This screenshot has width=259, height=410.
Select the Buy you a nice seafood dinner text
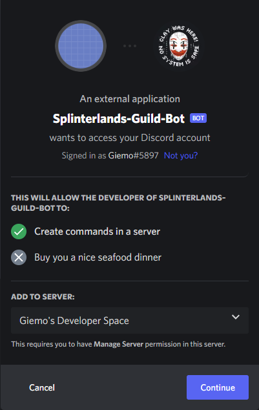(98, 257)
